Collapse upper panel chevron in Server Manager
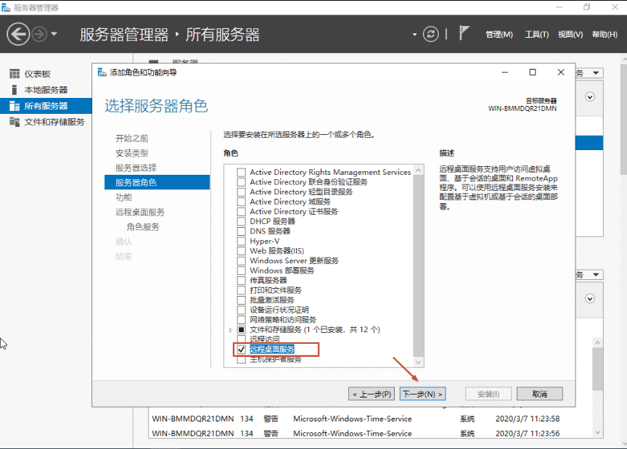The height and width of the screenshot is (449, 627). click(x=590, y=96)
